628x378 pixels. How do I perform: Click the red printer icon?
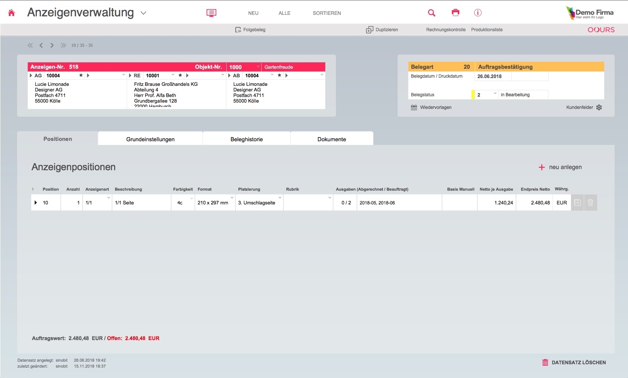click(456, 13)
